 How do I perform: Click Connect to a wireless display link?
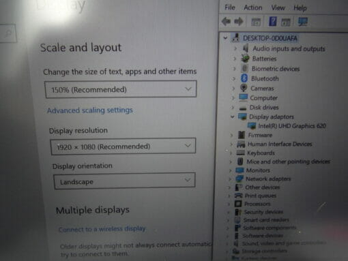point(102,229)
